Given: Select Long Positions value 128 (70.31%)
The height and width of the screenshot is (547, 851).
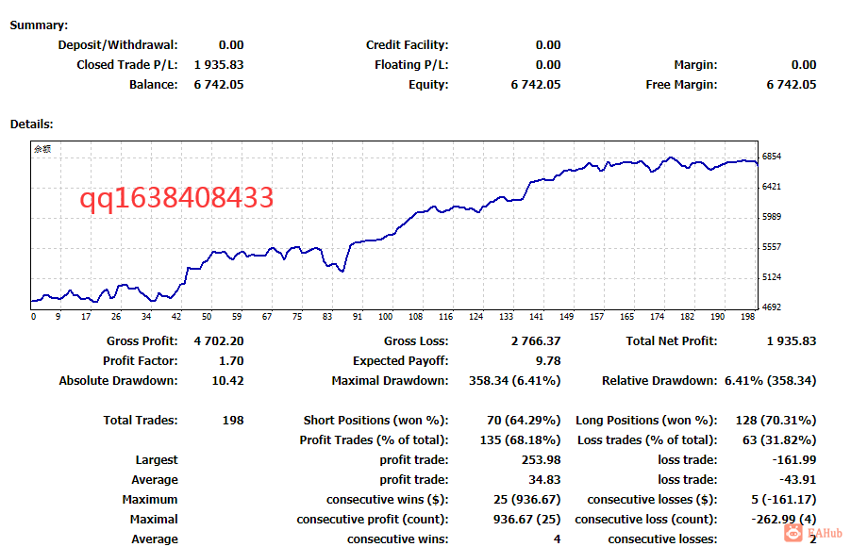Looking at the screenshot, I should [x=776, y=421].
